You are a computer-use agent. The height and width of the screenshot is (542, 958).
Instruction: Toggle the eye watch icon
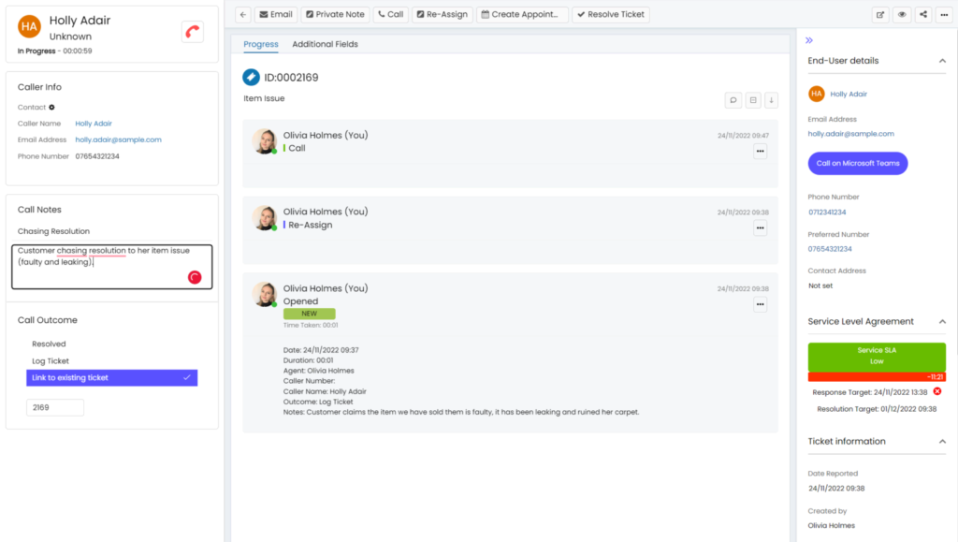pyautogui.click(x=902, y=15)
